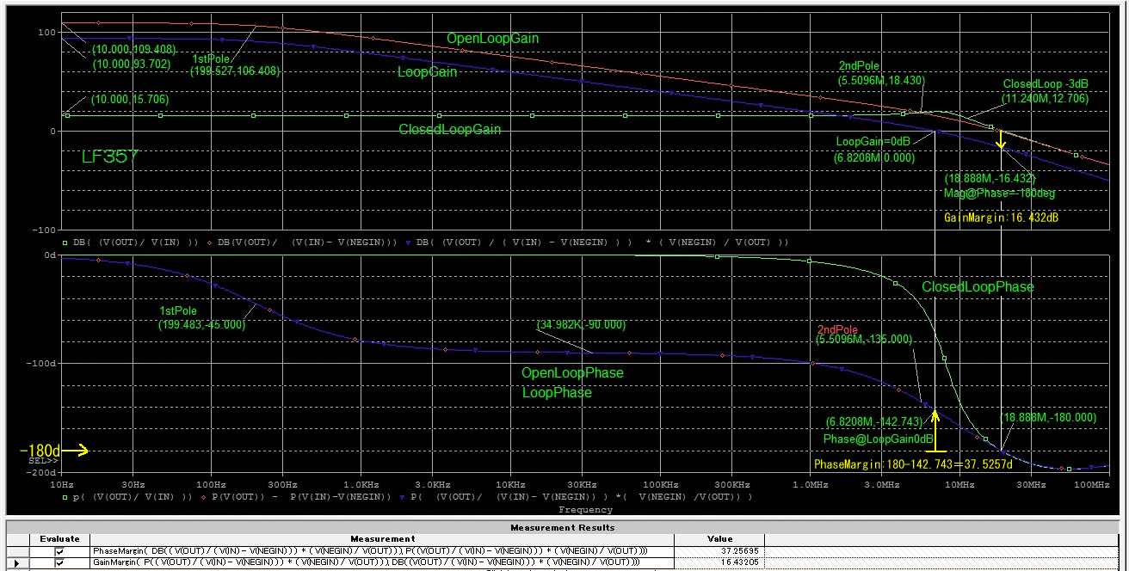Click red diamond marker for P(V(OUT)) phase legend
The width and height of the screenshot is (1129, 571).
204,497
